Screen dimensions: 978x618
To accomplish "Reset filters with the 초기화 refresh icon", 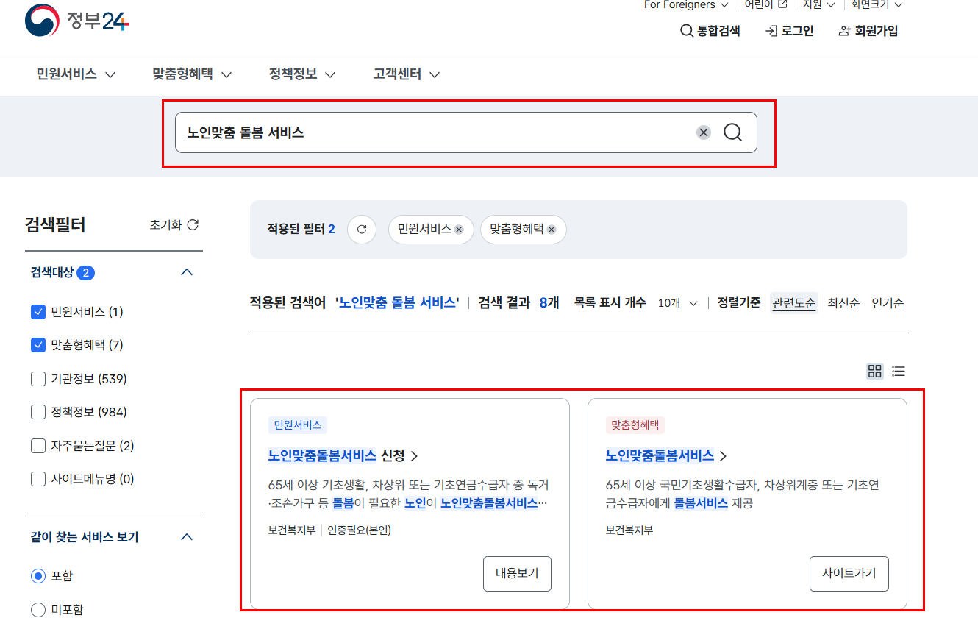I will (x=193, y=224).
